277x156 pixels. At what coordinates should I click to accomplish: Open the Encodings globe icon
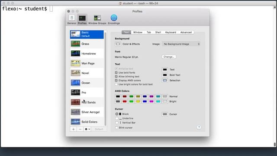coord(114,19)
